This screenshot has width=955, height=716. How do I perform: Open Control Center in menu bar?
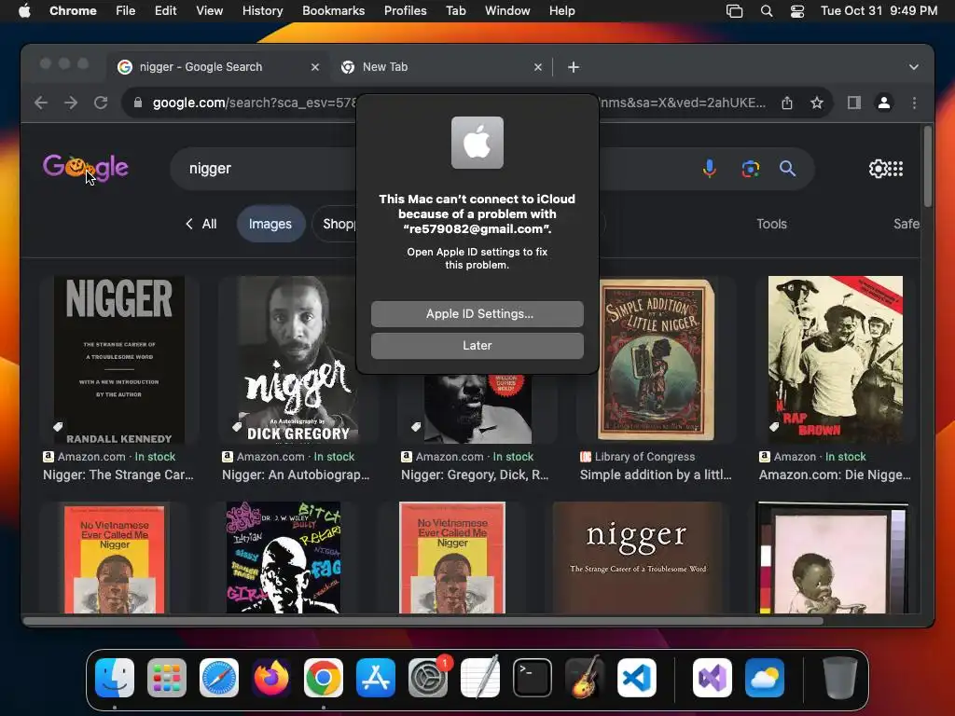point(796,11)
